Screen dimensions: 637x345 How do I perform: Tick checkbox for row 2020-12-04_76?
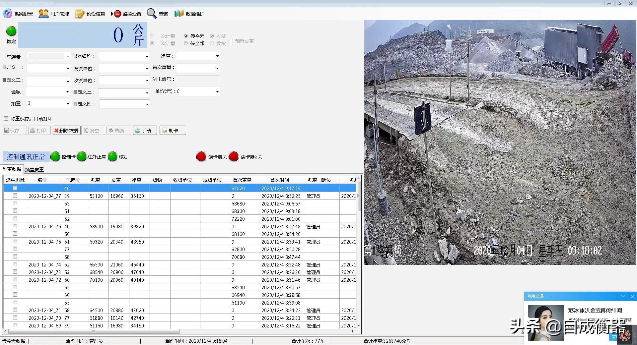pos(15,226)
